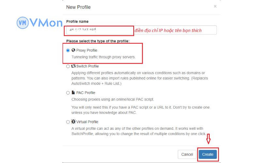
Task: Click the file icon beside PAC Profile
Action: [73, 93]
